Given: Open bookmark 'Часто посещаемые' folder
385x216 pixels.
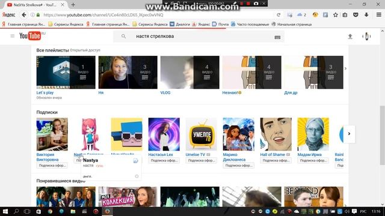Looking at the screenshot, I should pyautogui.click(x=250, y=24).
